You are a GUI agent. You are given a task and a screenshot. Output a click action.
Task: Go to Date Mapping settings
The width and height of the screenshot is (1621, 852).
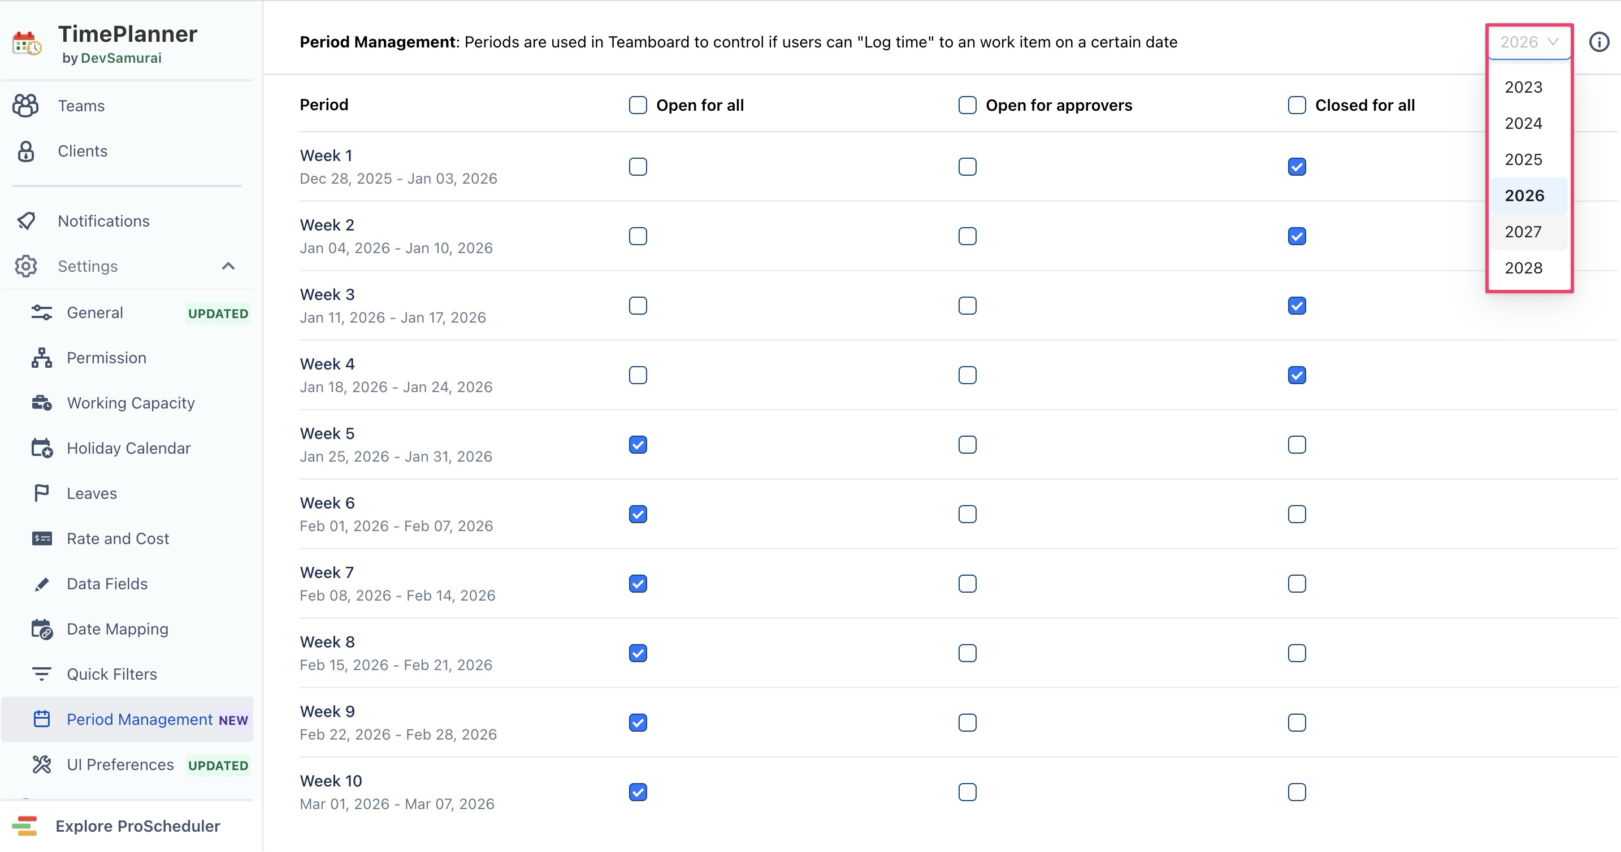(117, 629)
